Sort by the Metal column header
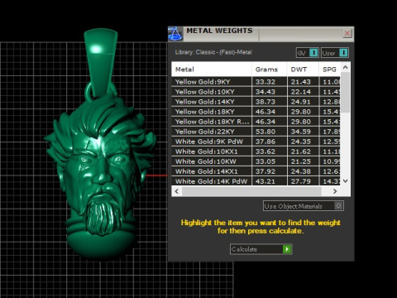 click(x=211, y=70)
